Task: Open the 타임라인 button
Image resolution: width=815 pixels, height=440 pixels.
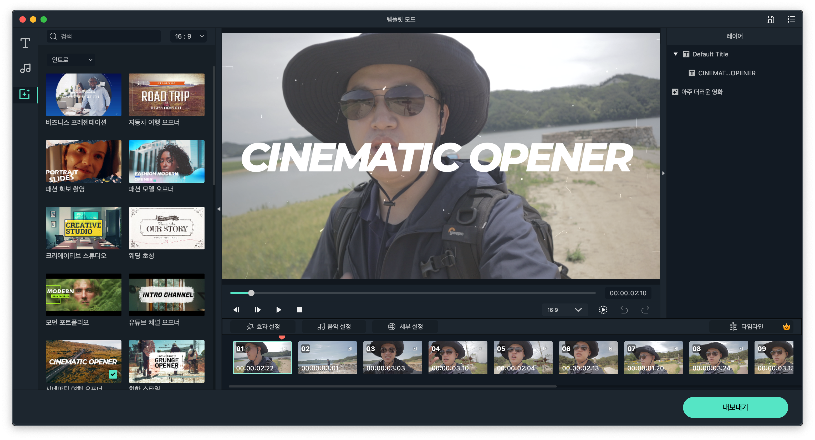Action: tap(747, 326)
